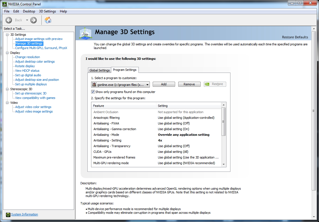The height and width of the screenshot is (222, 319).
Task: Toggle Show only programs found on this computer
Action: 93,92
